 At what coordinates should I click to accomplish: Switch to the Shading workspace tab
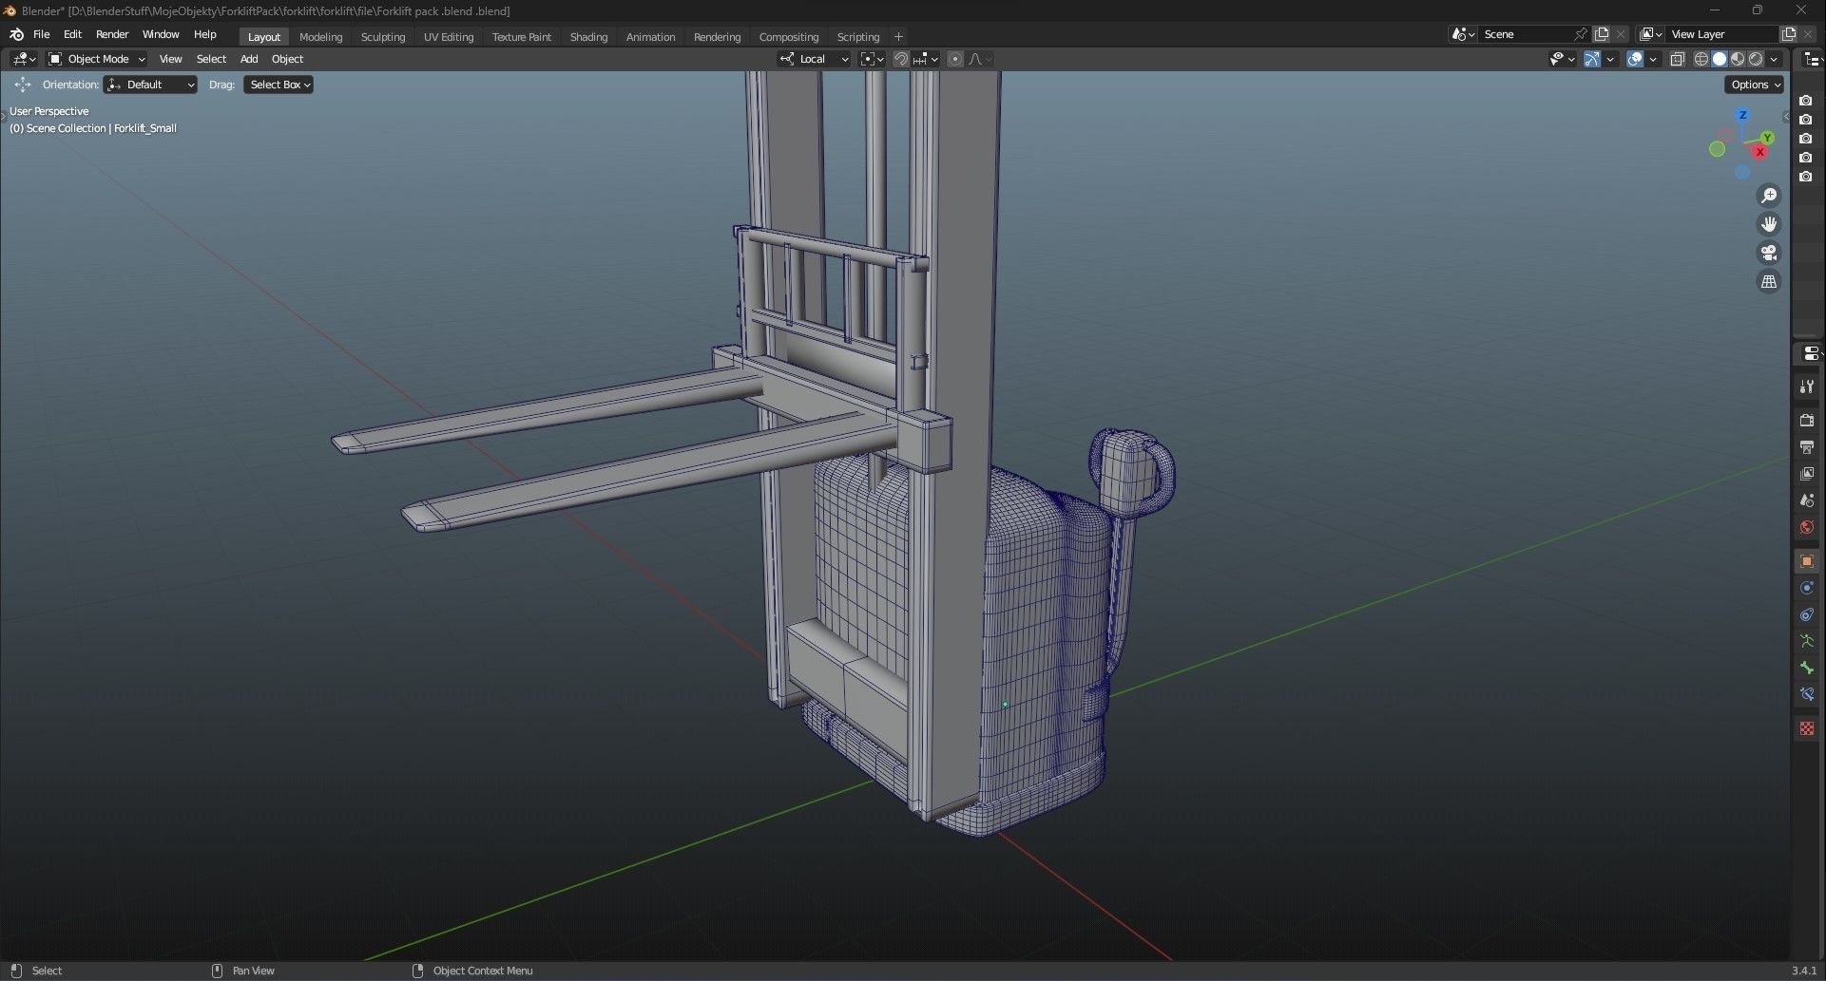coord(588,37)
